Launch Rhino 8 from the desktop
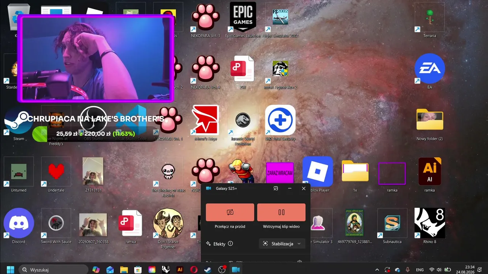 point(430,226)
